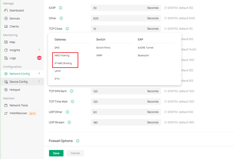234x159 pixels.
Task: Click the red 259 Logs badge
Action: tap(39, 58)
